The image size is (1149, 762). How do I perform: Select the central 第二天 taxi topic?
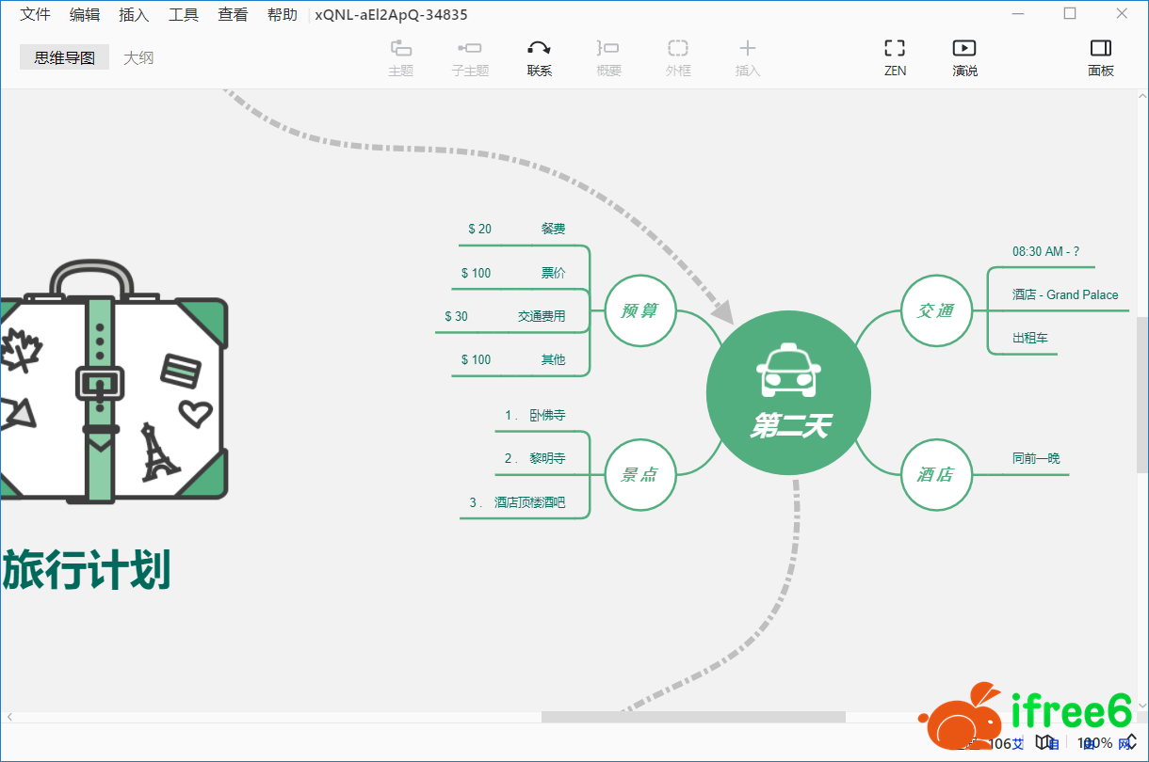(788, 393)
